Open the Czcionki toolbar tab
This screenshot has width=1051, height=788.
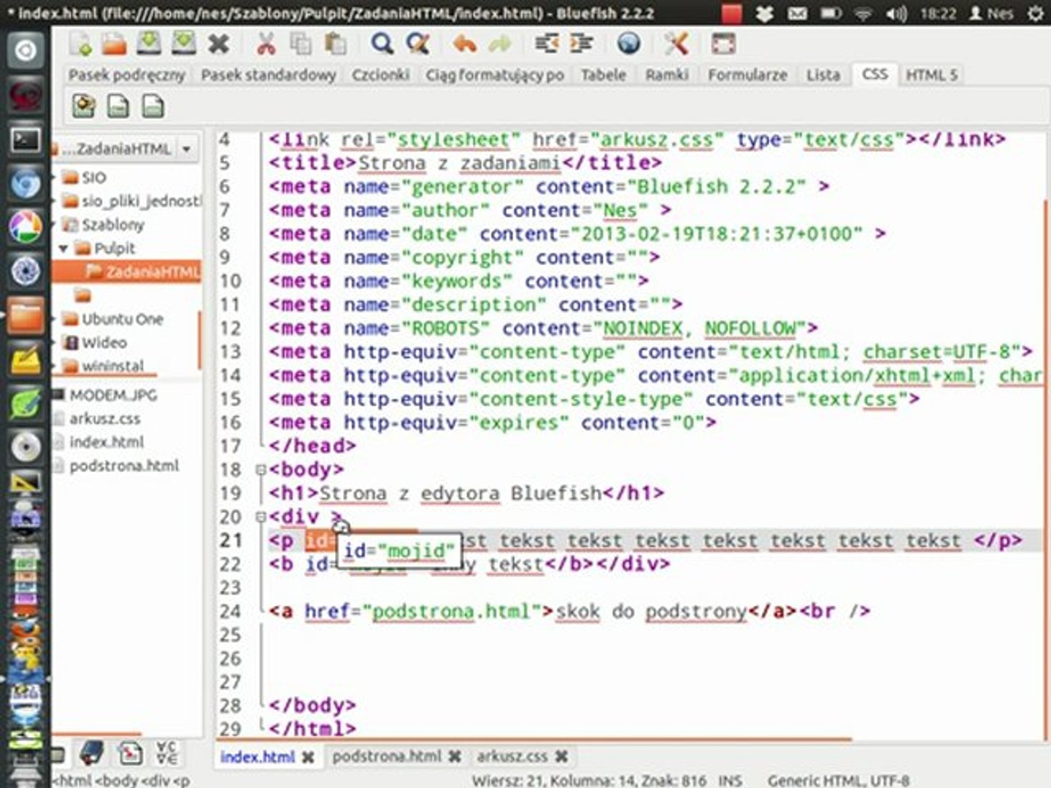[380, 74]
